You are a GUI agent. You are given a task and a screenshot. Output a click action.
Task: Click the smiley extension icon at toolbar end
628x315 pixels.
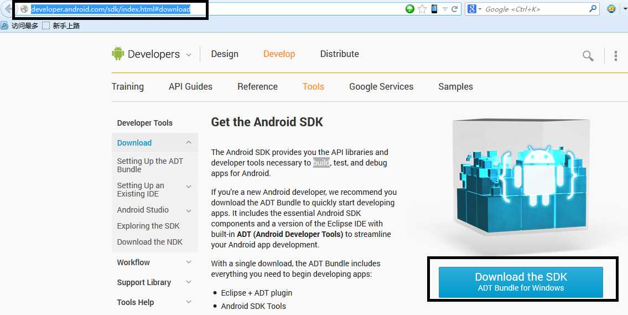[611, 8]
